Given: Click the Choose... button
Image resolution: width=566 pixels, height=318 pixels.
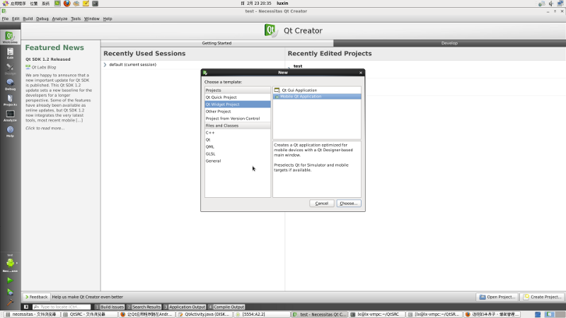Looking at the screenshot, I should [x=349, y=204].
